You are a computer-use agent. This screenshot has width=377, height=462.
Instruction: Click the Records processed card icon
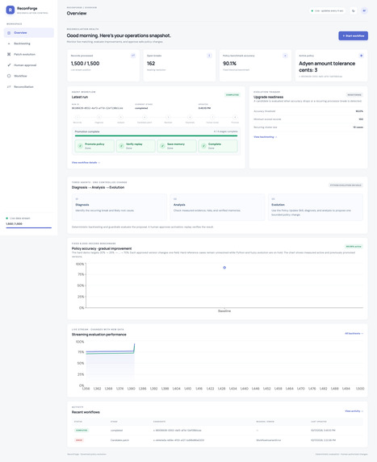pos(133,56)
